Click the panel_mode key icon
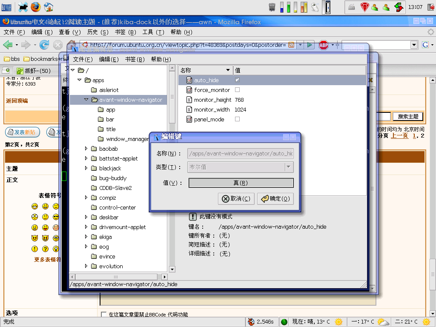Image resolution: width=436 pixels, height=327 pixels. 189,120
